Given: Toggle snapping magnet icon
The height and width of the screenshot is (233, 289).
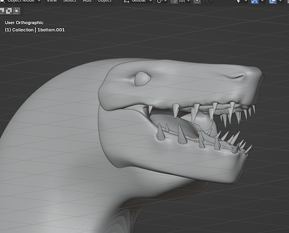Looking at the screenshot, I should pyautogui.click(x=174, y=1).
